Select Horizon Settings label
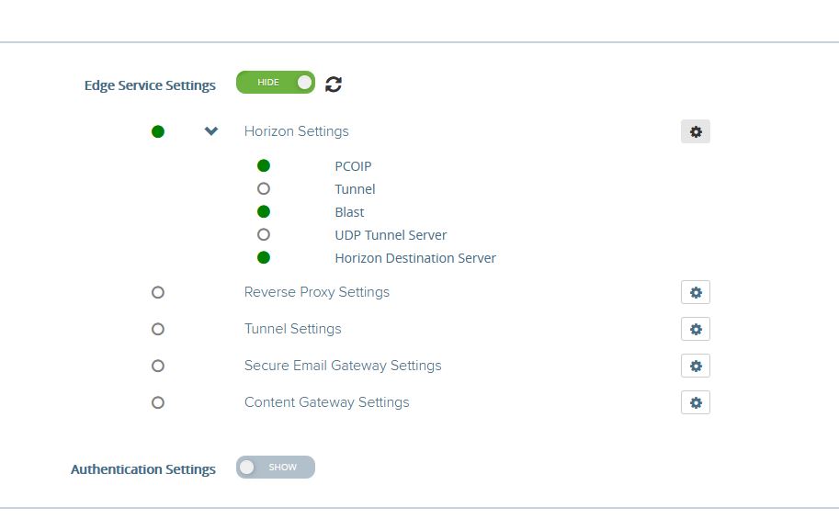 [297, 131]
